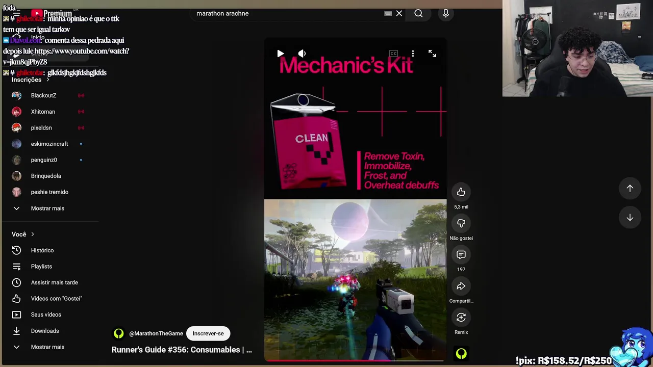Image resolution: width=653 pixels, height=367 pixels.
Task: Open the @MarathonTheGame channel link
Action: point(156,333)
